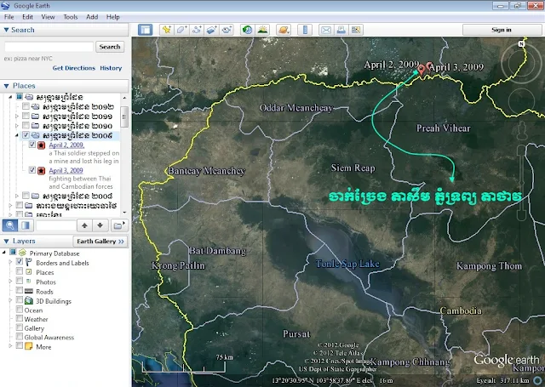Enable the Weather layer checkbox
The height and width of the screenshot is (387, 545).
(20, 318)
